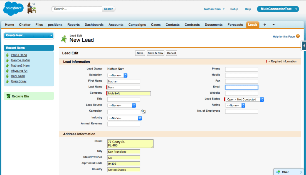The width and height of the screenshot is (306, 175).
Task: Change the Lead Status dropdown
Action: point(244,99)
